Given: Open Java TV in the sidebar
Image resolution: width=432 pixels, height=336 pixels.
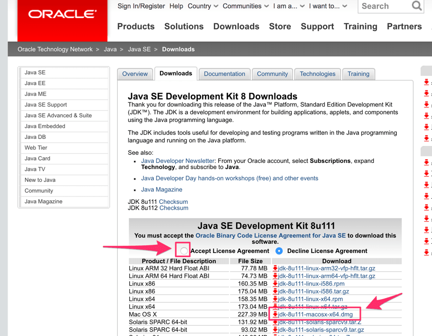Looking at the screenshot, I should coord(64,169).
